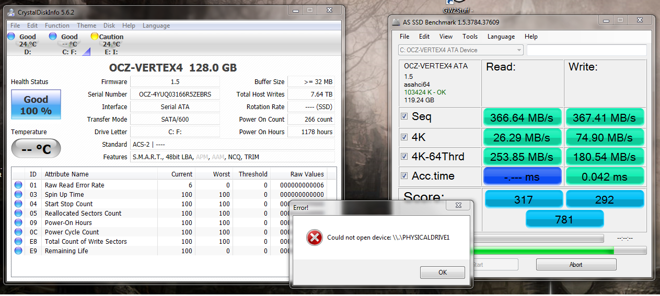The image size is (660, 296).
Task: Click status orb for Power Cycle Count
Action: 18,232
